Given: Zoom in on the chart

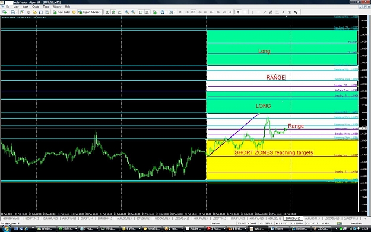Looking at the screenshot, I should pos(127,12).
